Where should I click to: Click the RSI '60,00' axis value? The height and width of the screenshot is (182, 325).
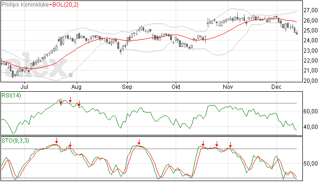click(x=310, y=111)
